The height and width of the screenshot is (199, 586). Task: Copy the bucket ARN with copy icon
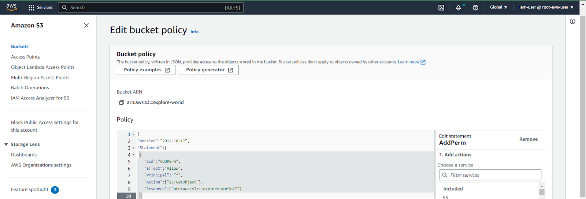pos(122,102)
